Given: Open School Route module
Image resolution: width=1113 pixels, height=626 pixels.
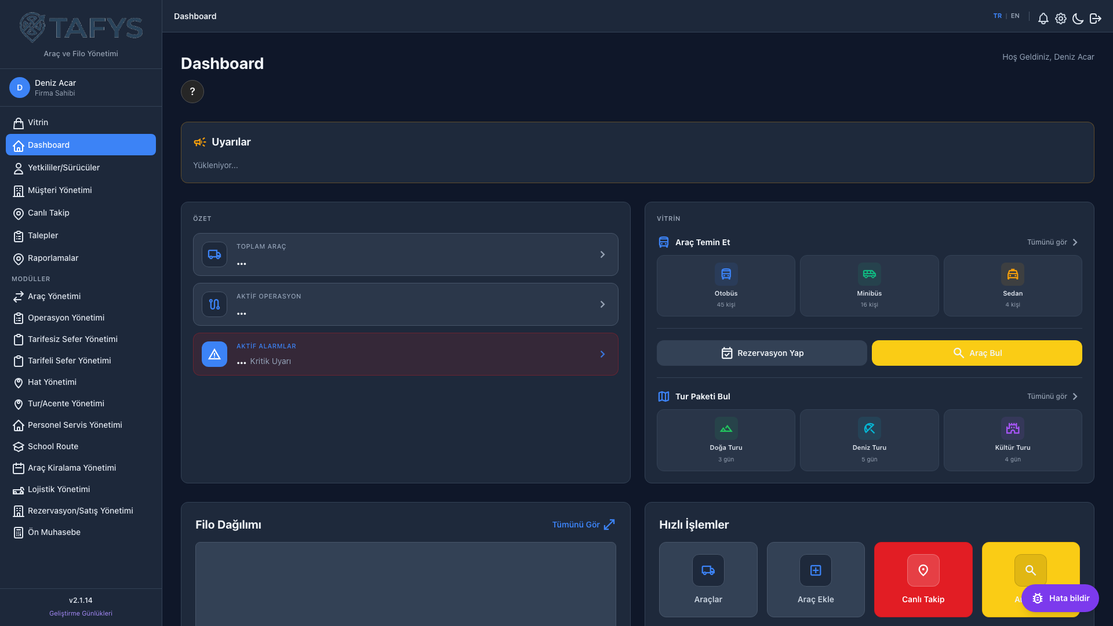Looking at the screenshot, I should 81,446.
